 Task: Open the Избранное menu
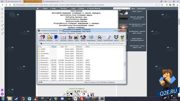62,33
